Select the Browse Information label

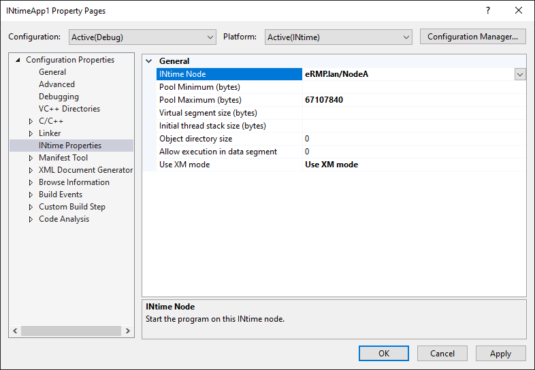click(x=74, y=182)
